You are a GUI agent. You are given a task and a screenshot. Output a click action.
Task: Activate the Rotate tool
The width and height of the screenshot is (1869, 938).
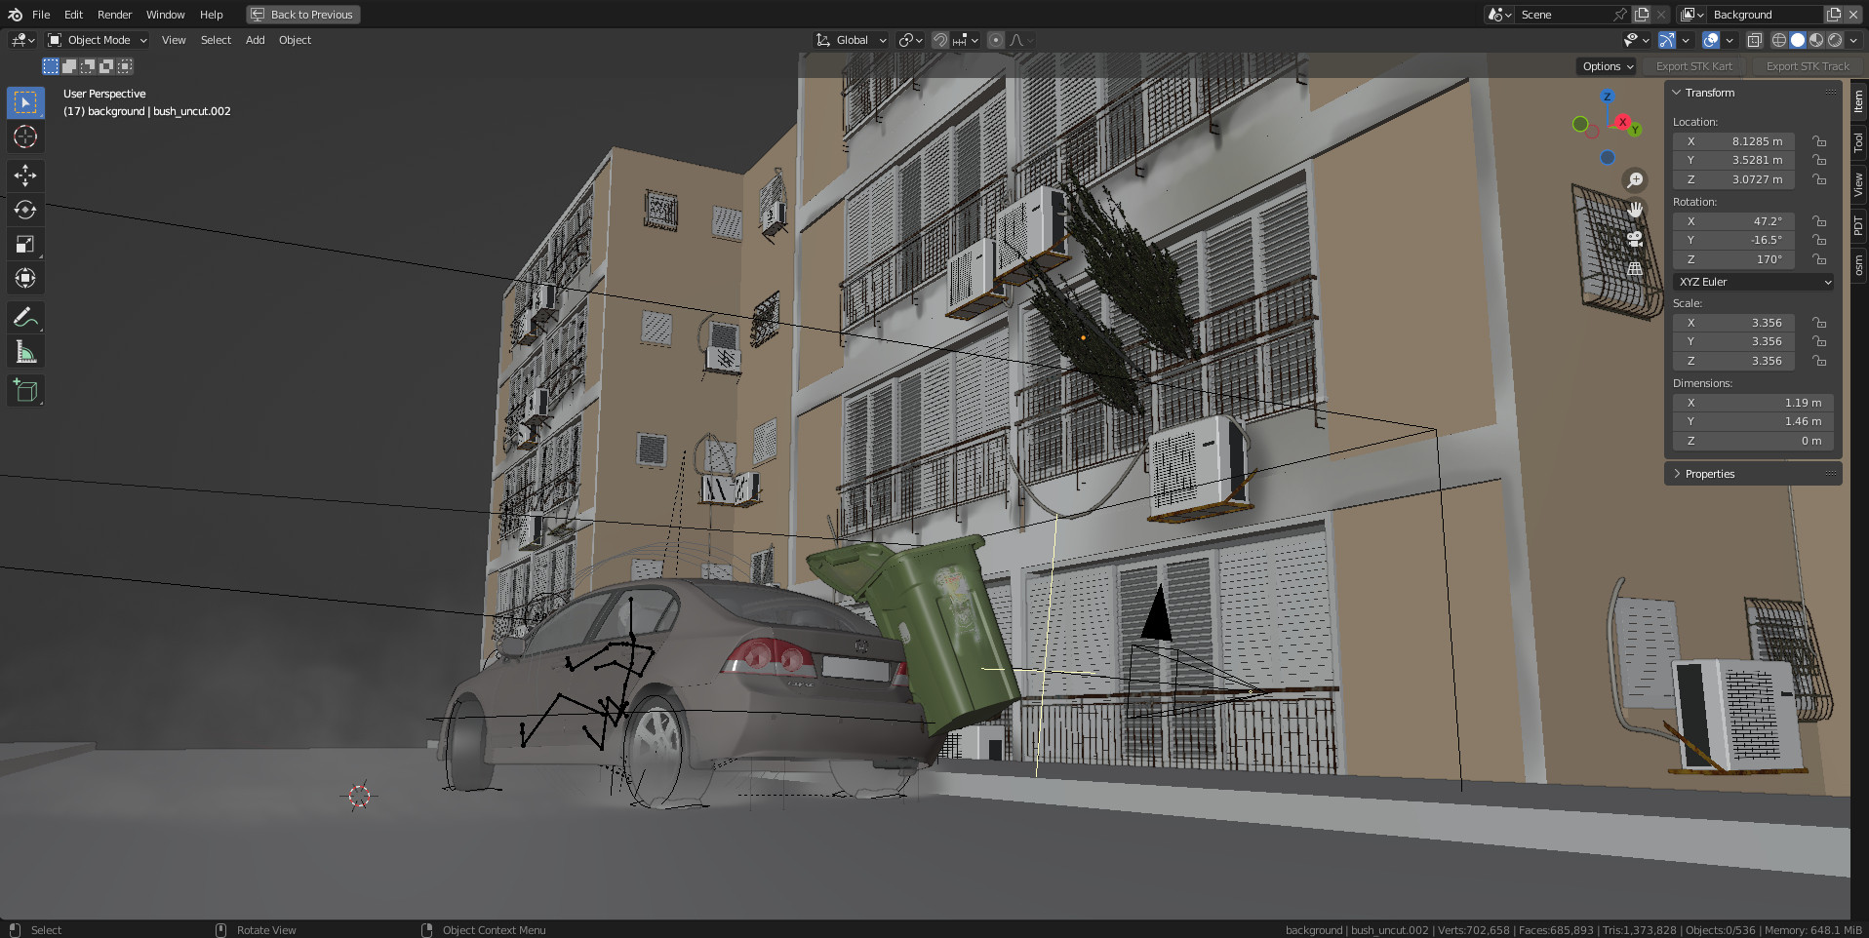point(25,210)
